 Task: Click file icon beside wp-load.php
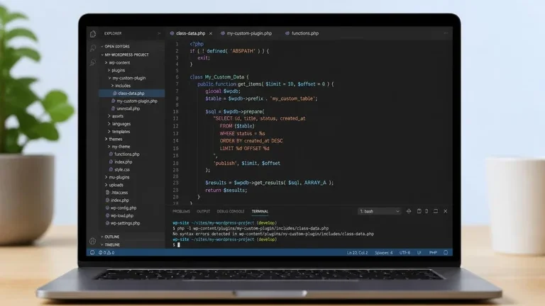[107, 215]
